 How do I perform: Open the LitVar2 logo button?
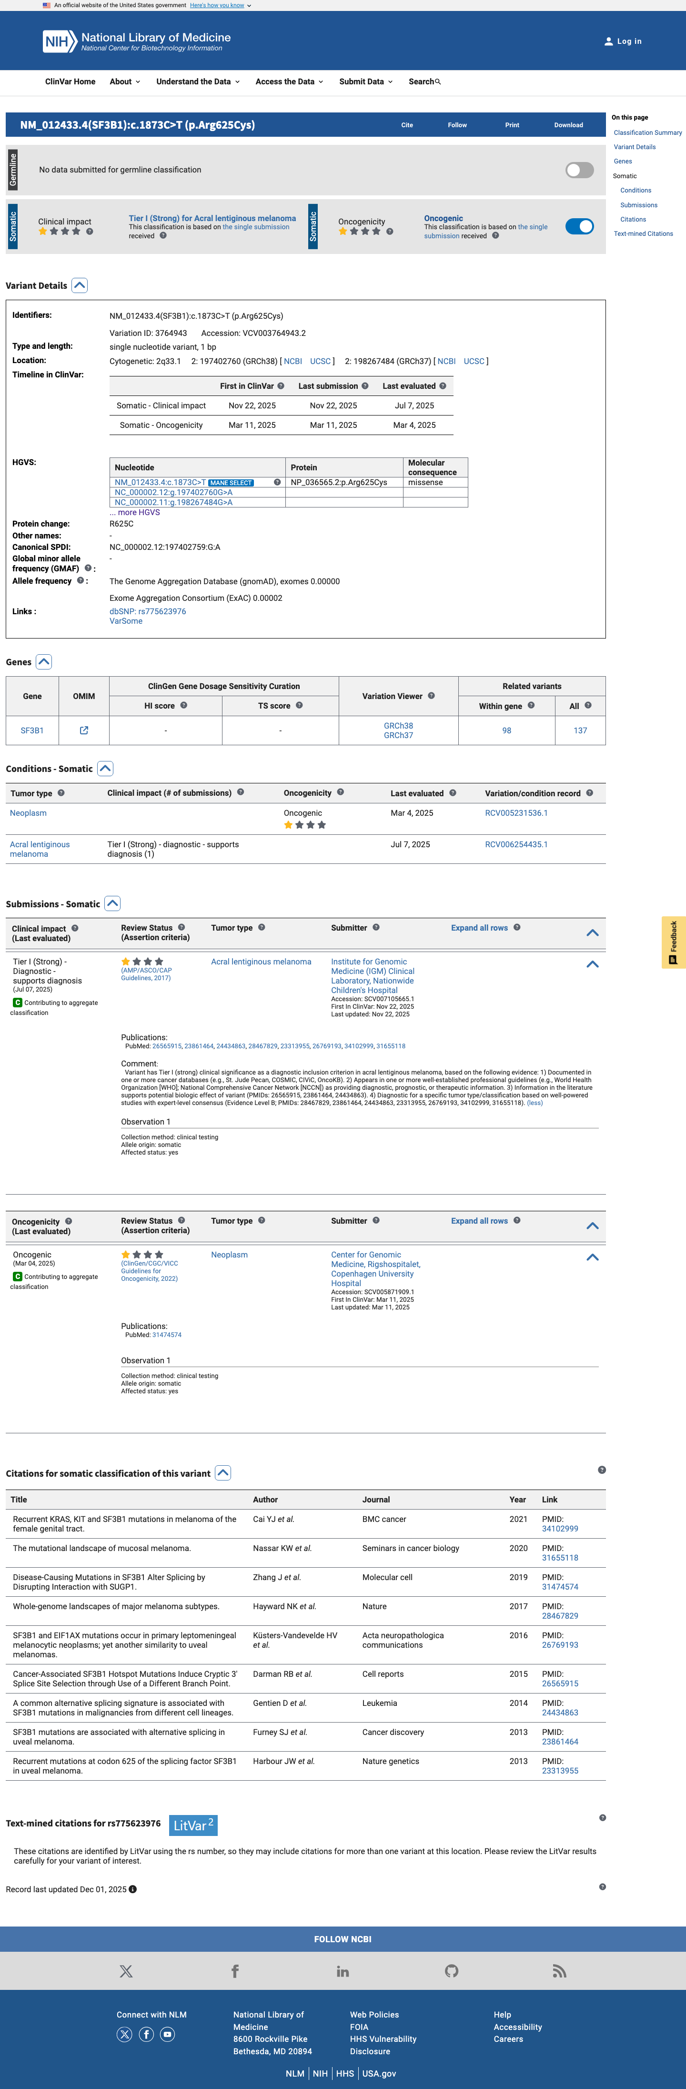pyautogui.click(x=193, y=1825)
